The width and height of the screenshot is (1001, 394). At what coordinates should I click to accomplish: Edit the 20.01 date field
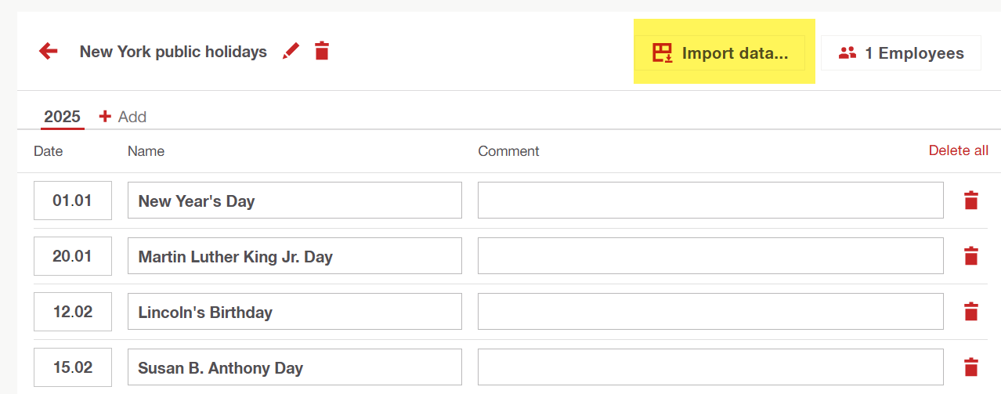pyautogui.click(x=72, y=256)
